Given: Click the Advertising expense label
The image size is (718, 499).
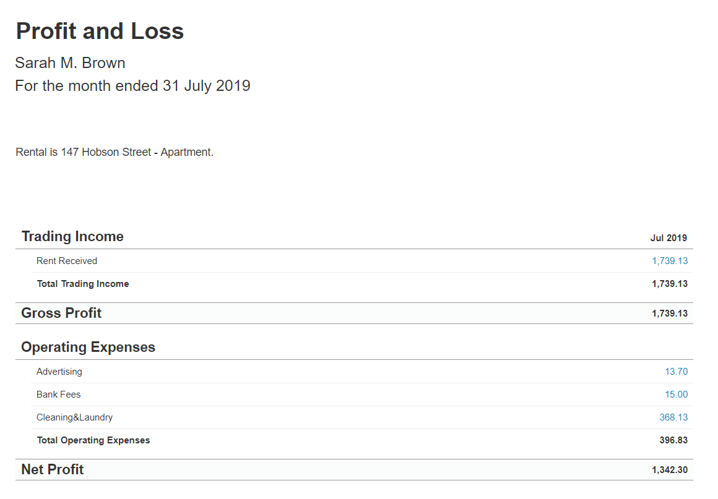Looking at the screenshot, I should pos(59,372).
